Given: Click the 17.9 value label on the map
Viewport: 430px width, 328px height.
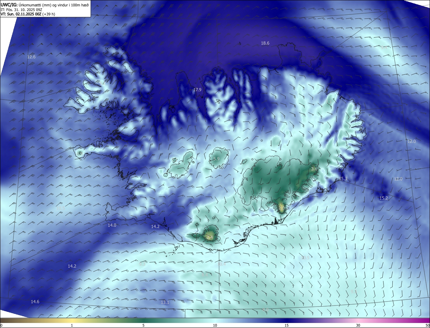Looking at the screenshot, I should 197,90.
